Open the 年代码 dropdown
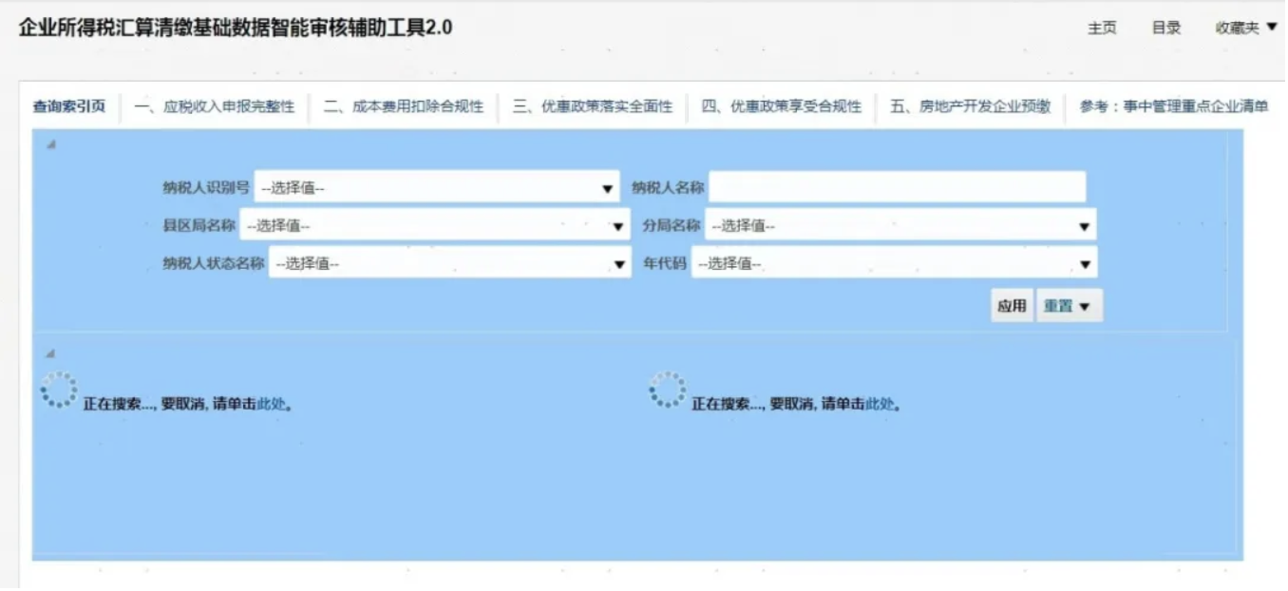 tap(894, 264)
